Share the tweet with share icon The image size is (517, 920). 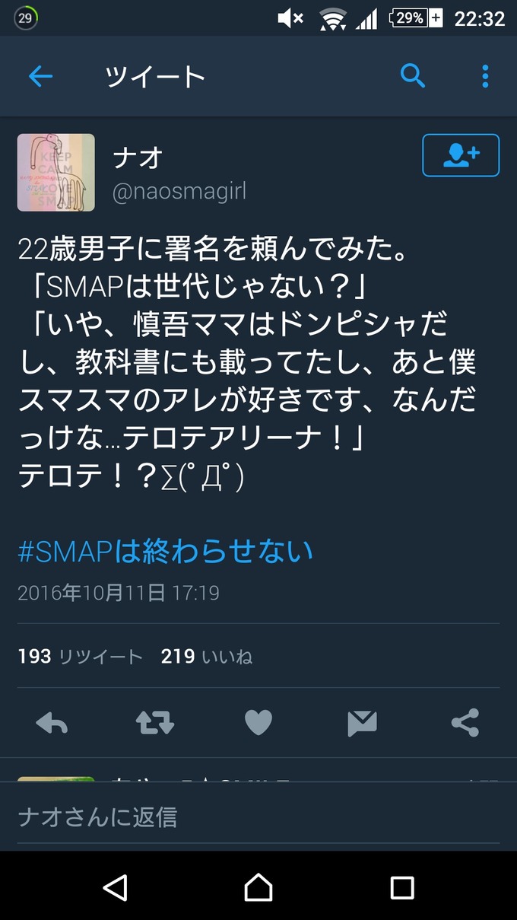[465, 722]
